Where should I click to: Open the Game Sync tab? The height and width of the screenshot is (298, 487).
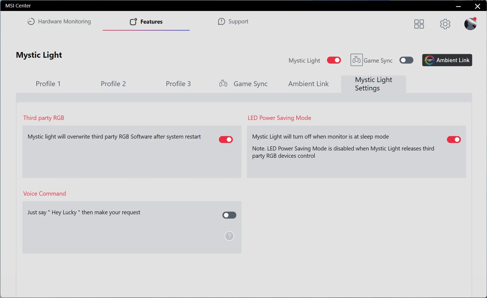243,84
